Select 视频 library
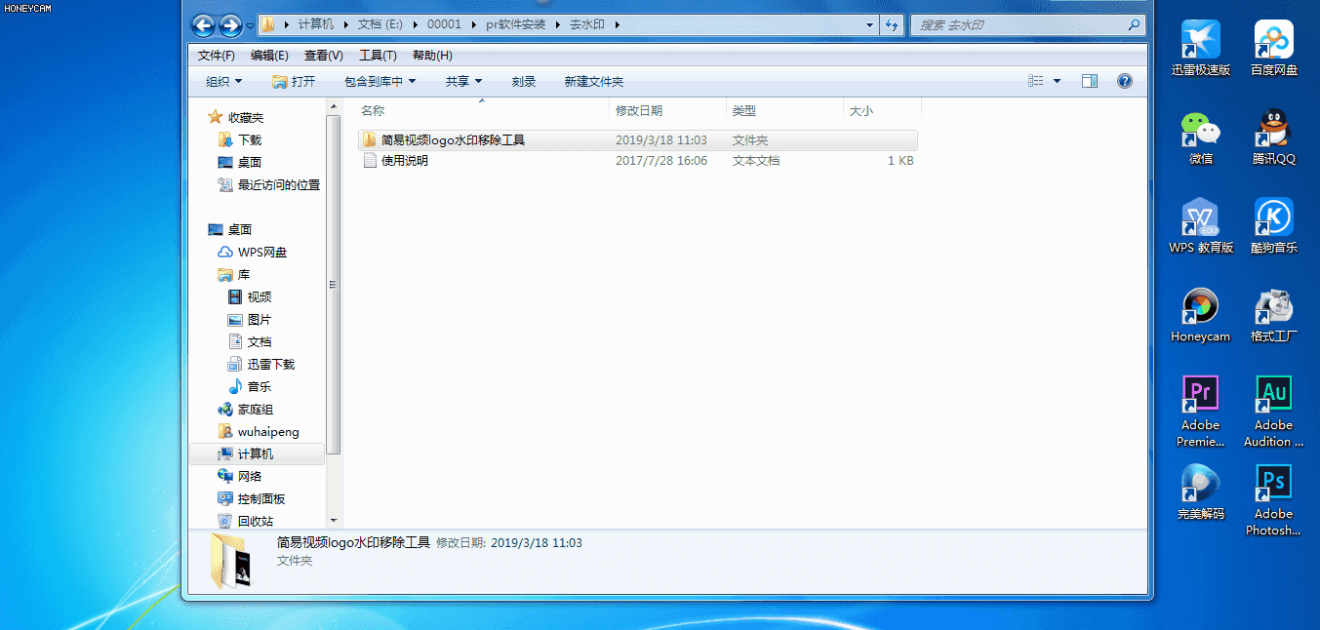 [x=250, y=296]
